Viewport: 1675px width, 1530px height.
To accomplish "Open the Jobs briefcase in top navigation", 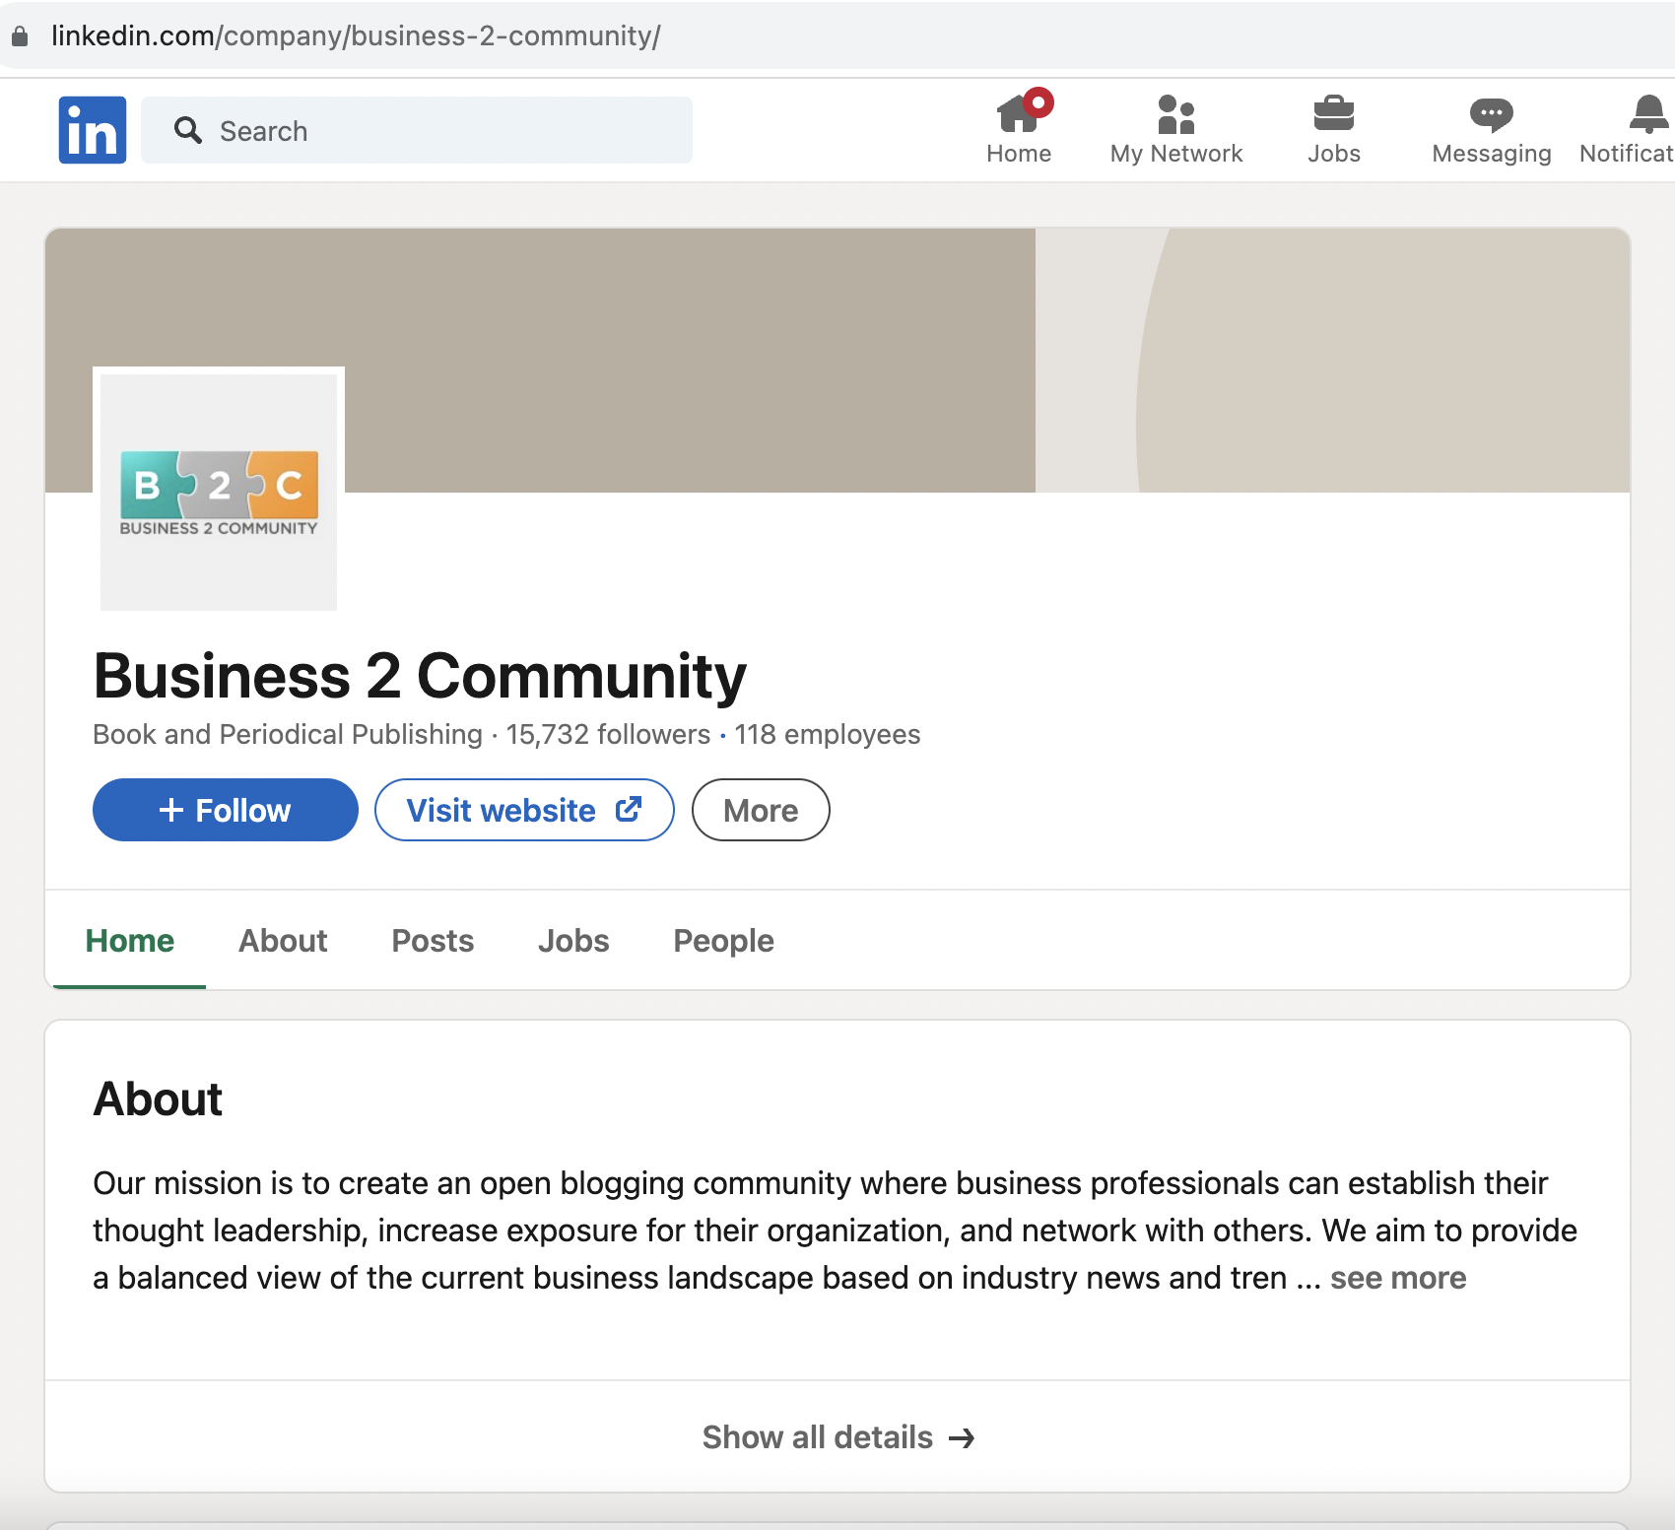I will (x=1334, y=129).
